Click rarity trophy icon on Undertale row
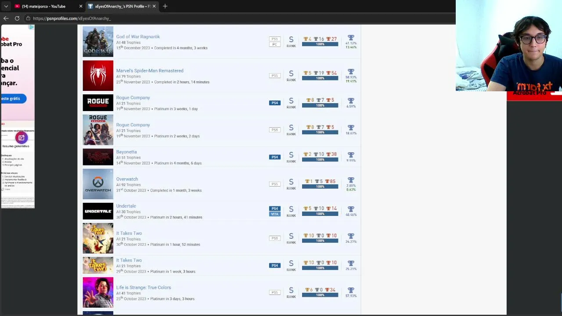Screen dimensions: 562x316 (x=351, y=209)
